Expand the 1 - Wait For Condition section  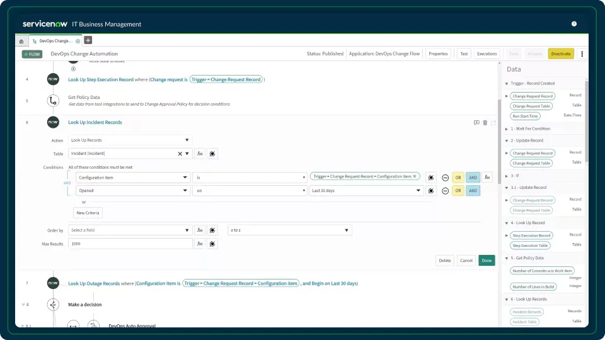506,128
